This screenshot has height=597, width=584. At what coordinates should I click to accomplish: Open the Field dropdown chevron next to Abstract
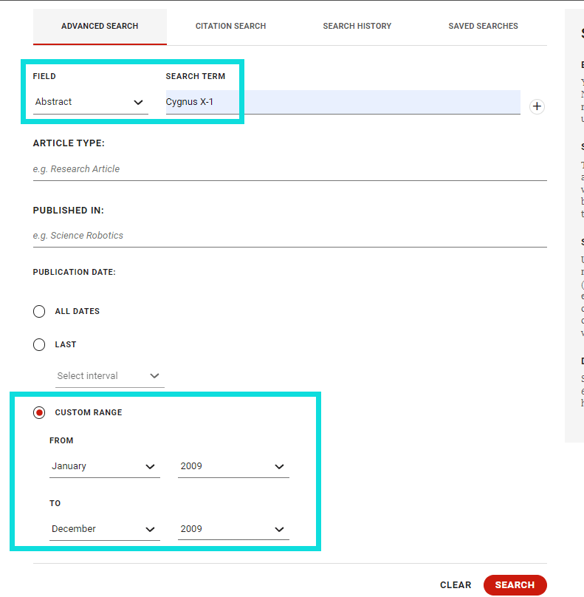138,102
